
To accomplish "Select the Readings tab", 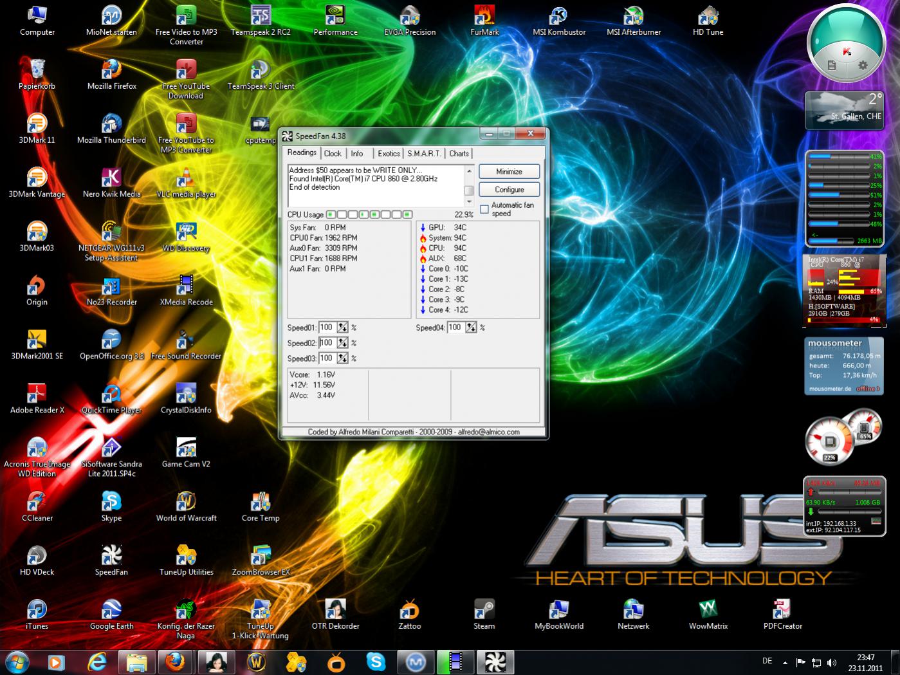I will pos(302,153).
